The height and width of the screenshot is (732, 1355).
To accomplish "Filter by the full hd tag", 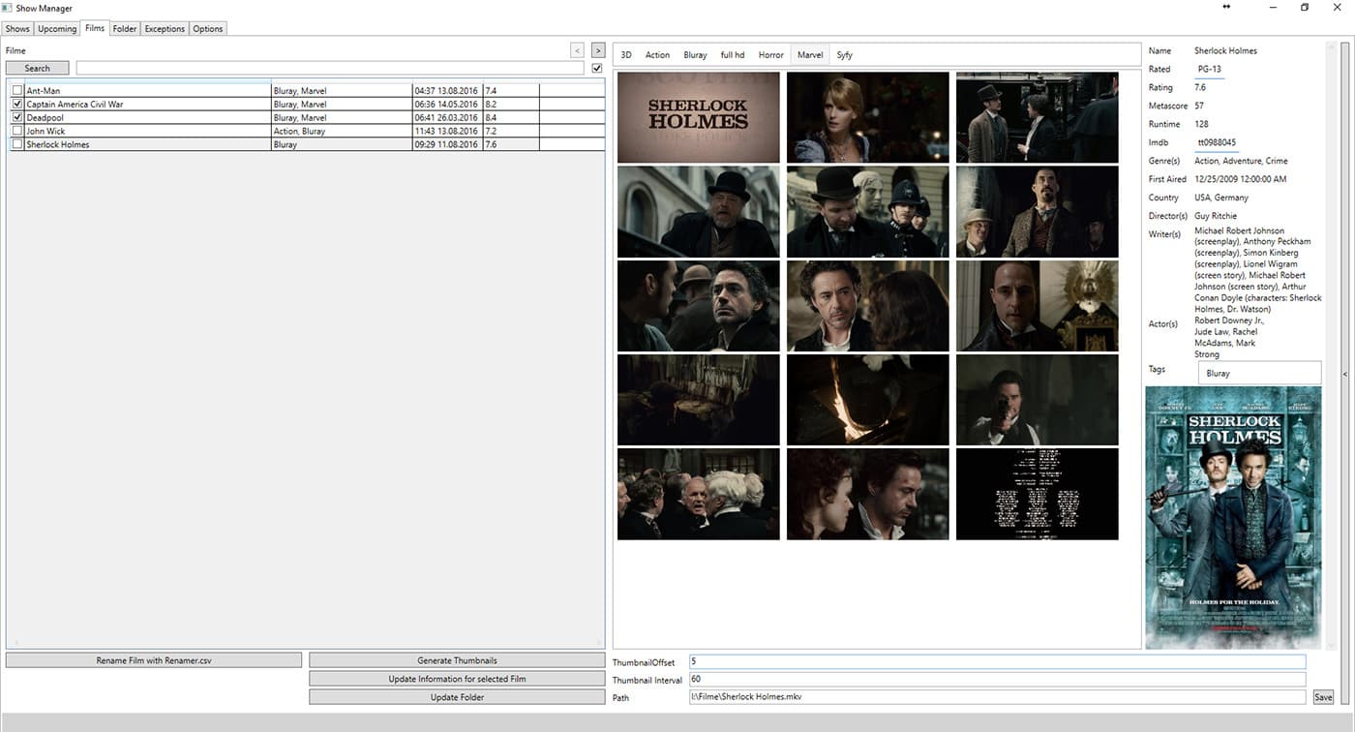I will click(733, 55).
